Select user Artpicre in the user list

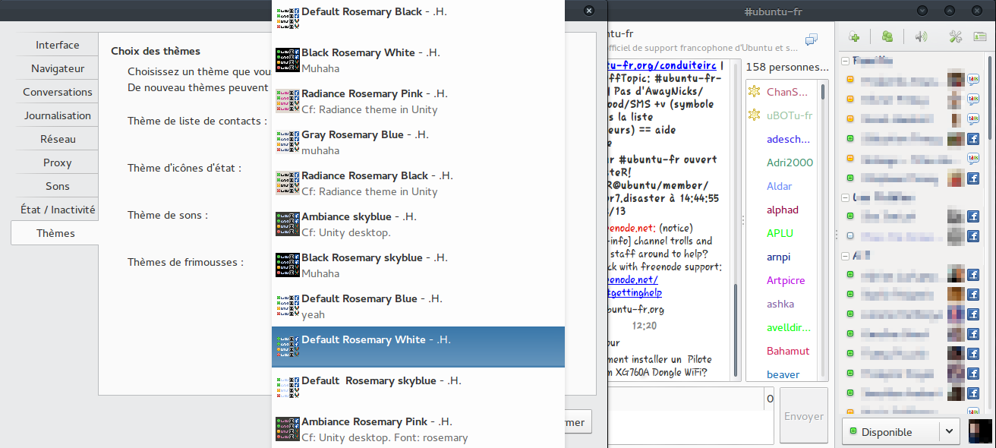(786, 280)
